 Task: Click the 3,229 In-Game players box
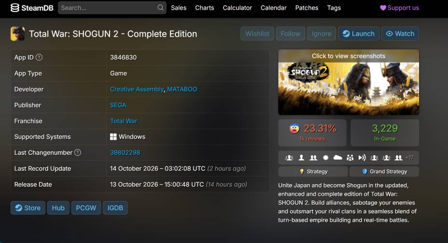coord(385,133)
